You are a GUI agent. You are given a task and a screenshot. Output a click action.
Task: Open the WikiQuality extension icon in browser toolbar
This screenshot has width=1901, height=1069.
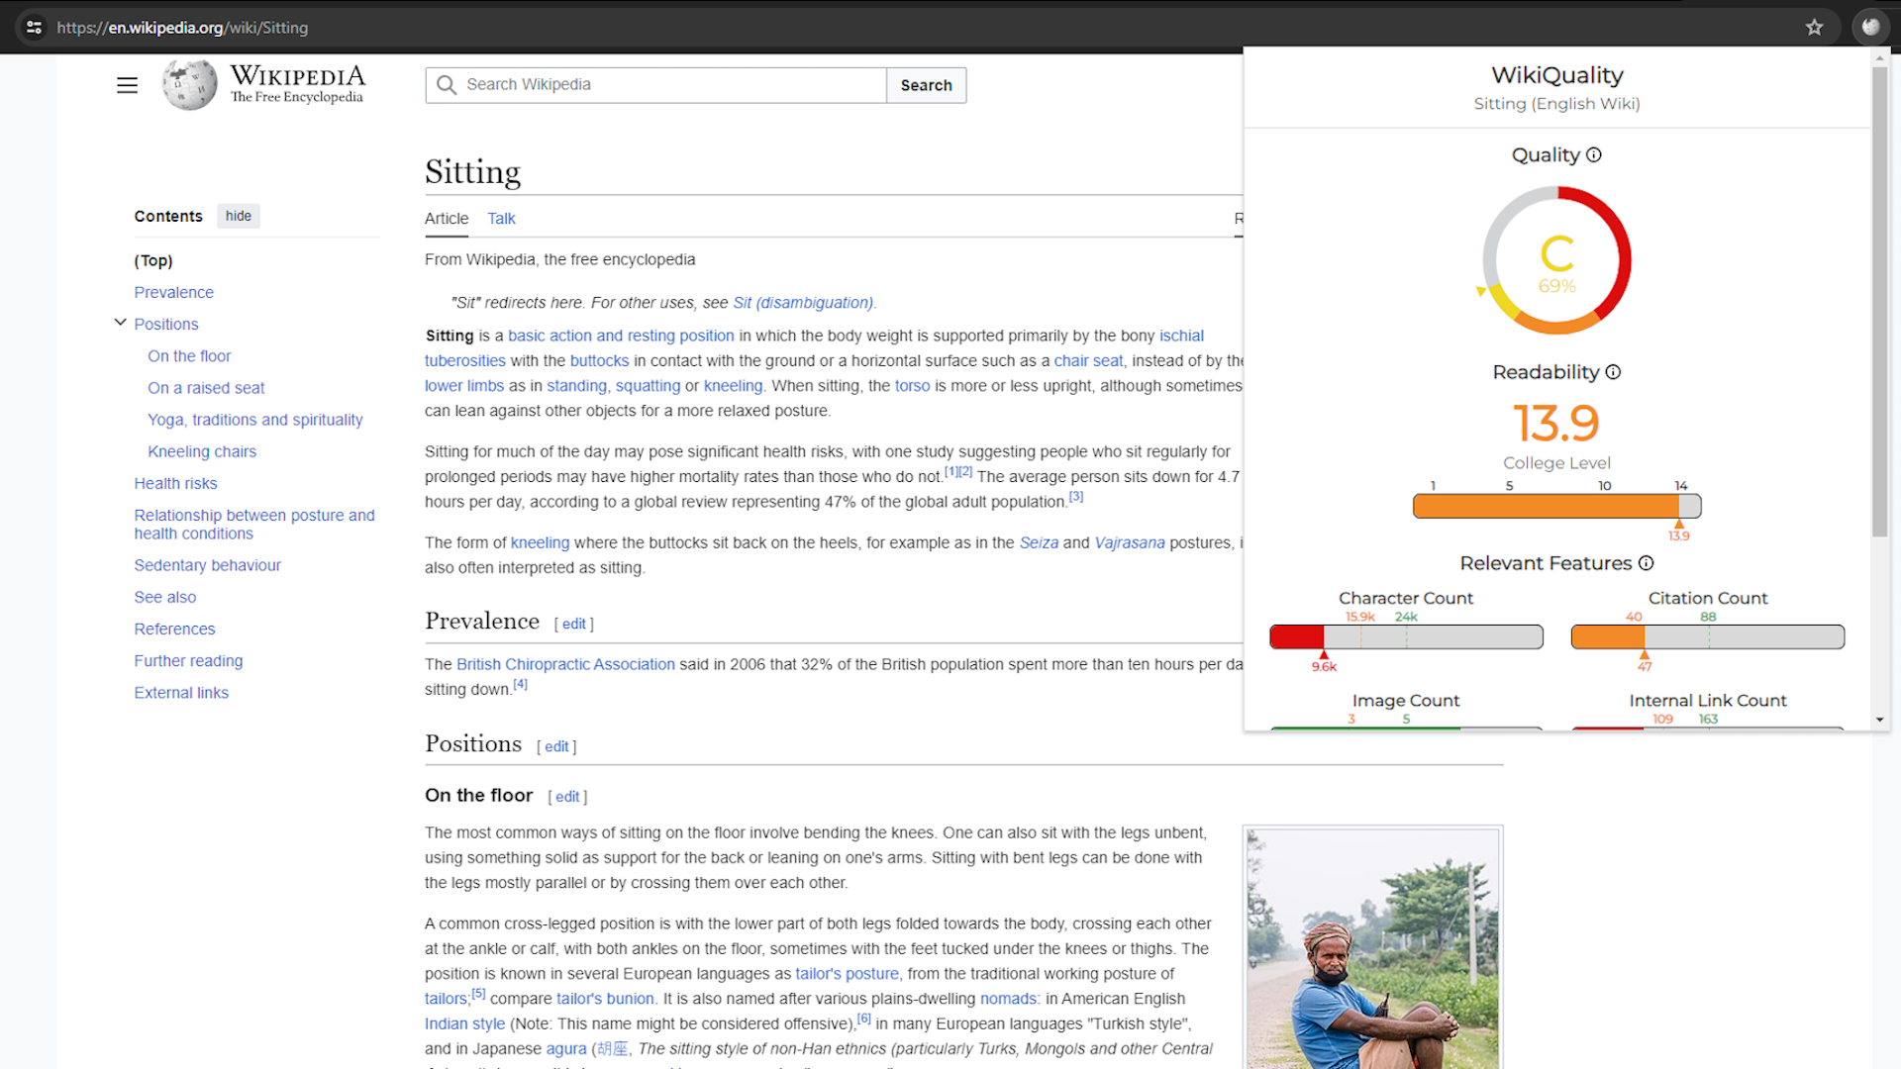[x=1870, y=27]
